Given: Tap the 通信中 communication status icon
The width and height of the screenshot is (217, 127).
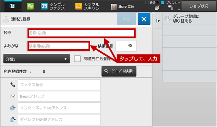Looking at the screenshot, I should click(157, 8).
